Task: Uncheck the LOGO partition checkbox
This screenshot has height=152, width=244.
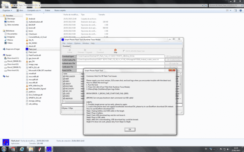Action: pyautogui.click(x=64, y=94)
